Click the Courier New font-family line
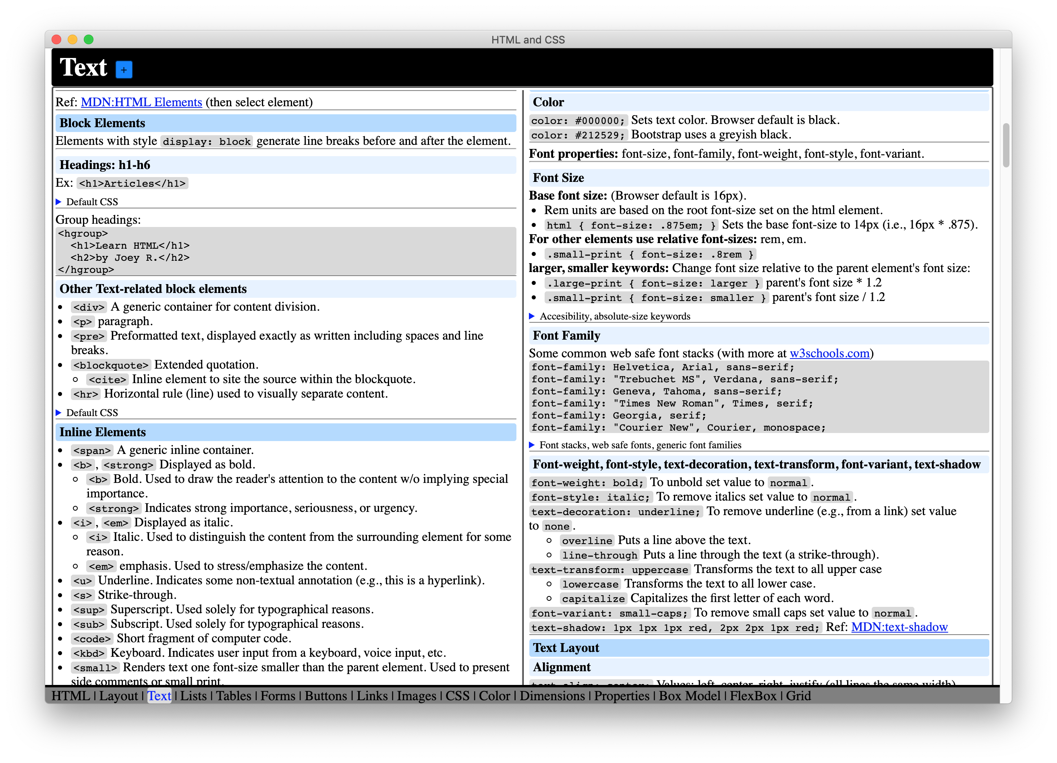 click(679, 427)
